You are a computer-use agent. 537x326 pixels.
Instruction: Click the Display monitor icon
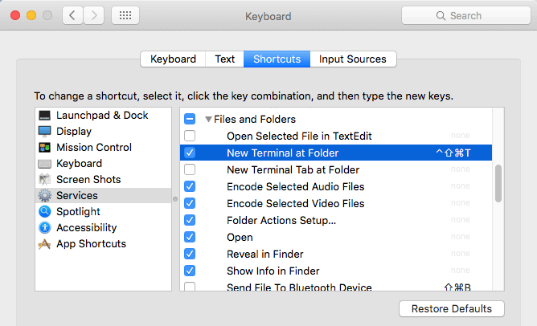pos(44,132)
